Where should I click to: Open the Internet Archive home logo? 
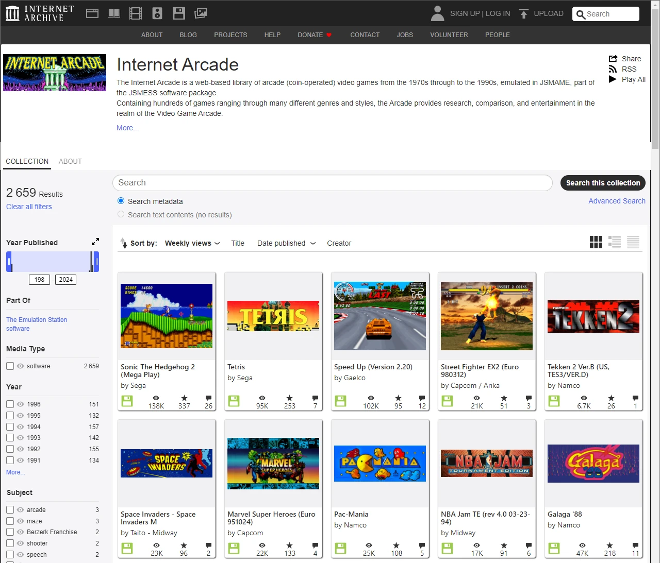(x=40, y=13)
